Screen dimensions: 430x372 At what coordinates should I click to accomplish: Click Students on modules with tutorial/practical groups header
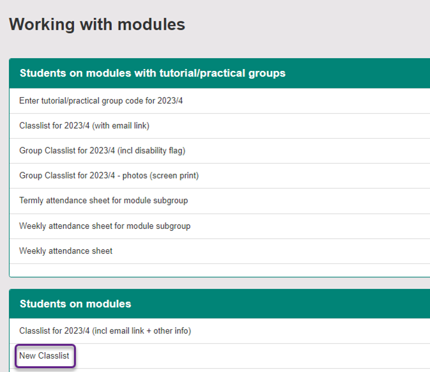click(x=152, y=73)
